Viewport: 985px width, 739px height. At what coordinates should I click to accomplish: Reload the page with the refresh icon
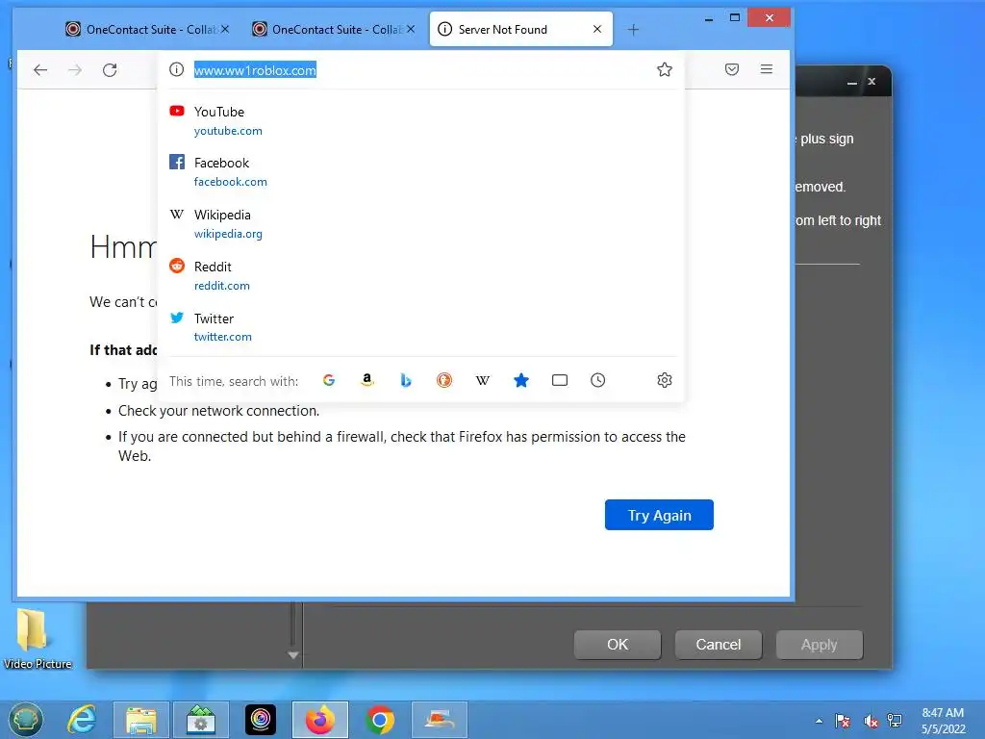pos(110,69)
